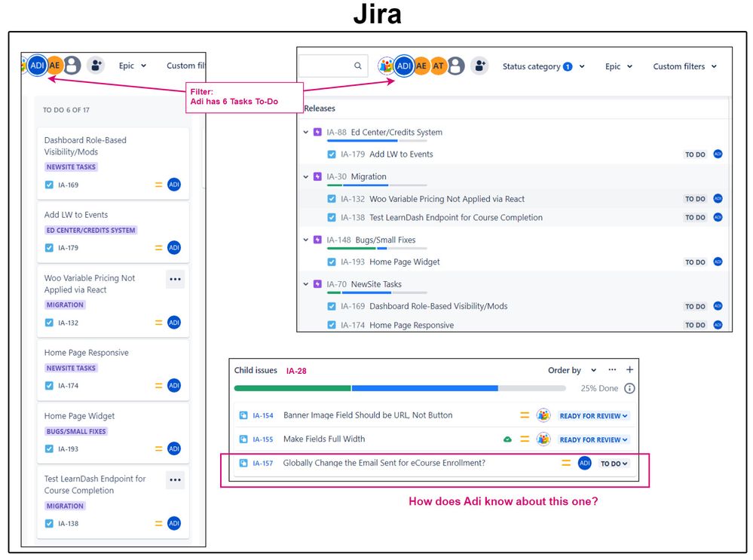The image size is (753, 560).
Task: Collapse IA-148 Bugs/Small Fixes epic
Action: pos(305,239)
